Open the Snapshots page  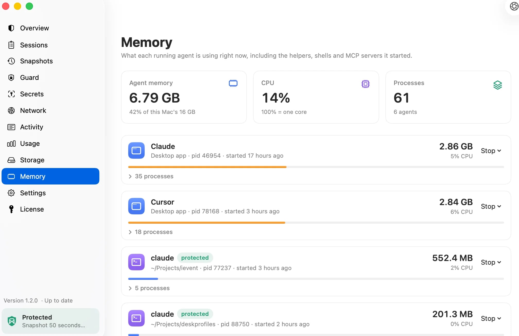[x=50, y=61]
